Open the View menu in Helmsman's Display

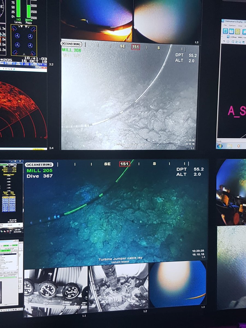coord(240,25)
